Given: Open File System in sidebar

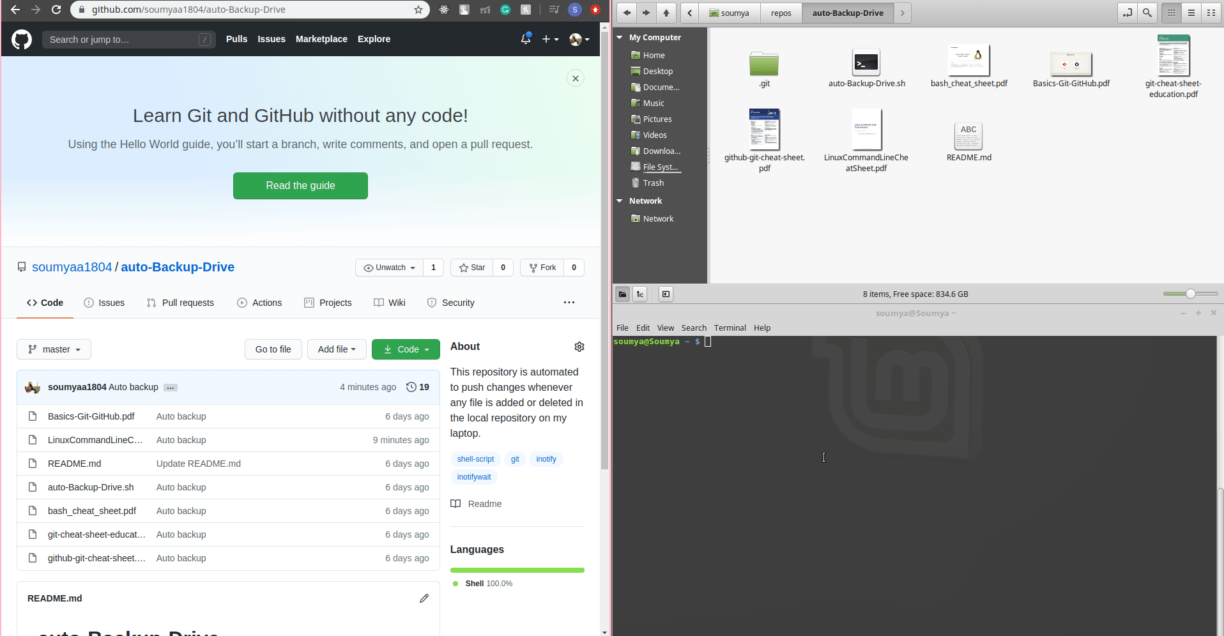Looking at the screenshot, I should pos(661,167).
